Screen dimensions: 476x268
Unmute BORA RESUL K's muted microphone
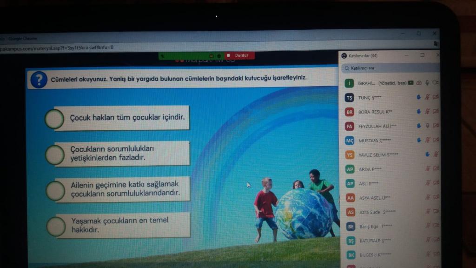(427, 112)
